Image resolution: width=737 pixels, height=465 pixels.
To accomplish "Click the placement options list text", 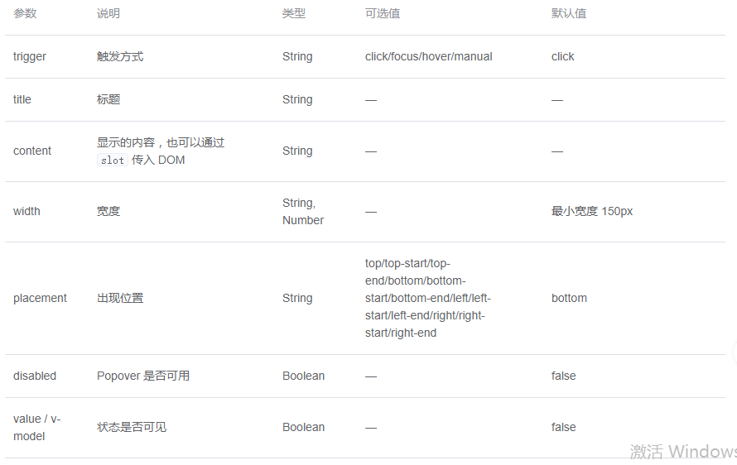I will tap(427, 298).
